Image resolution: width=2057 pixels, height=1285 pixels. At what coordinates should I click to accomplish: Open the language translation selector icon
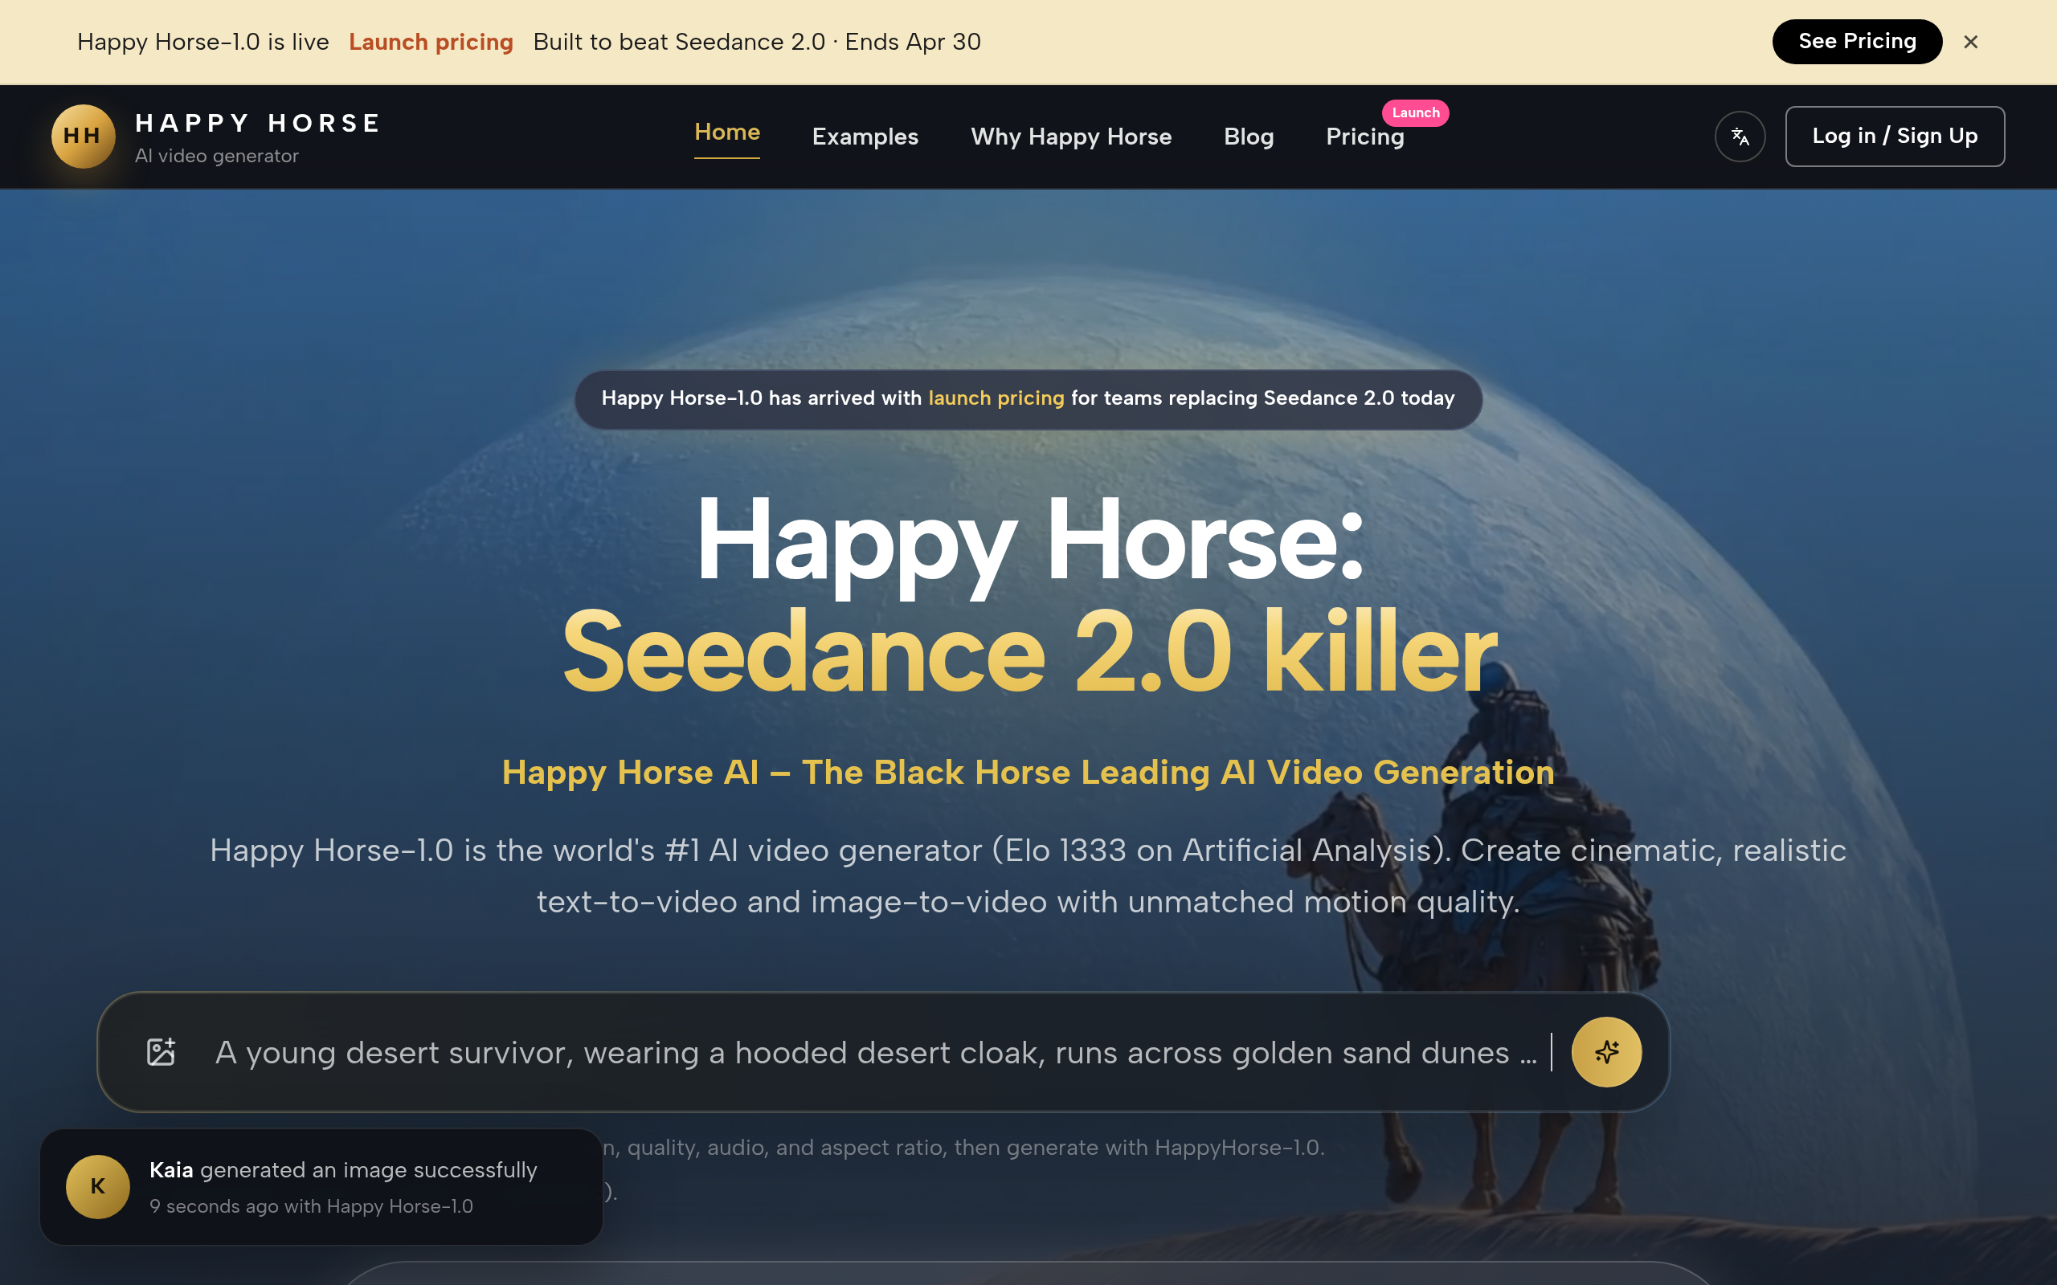coord(1740,136)
